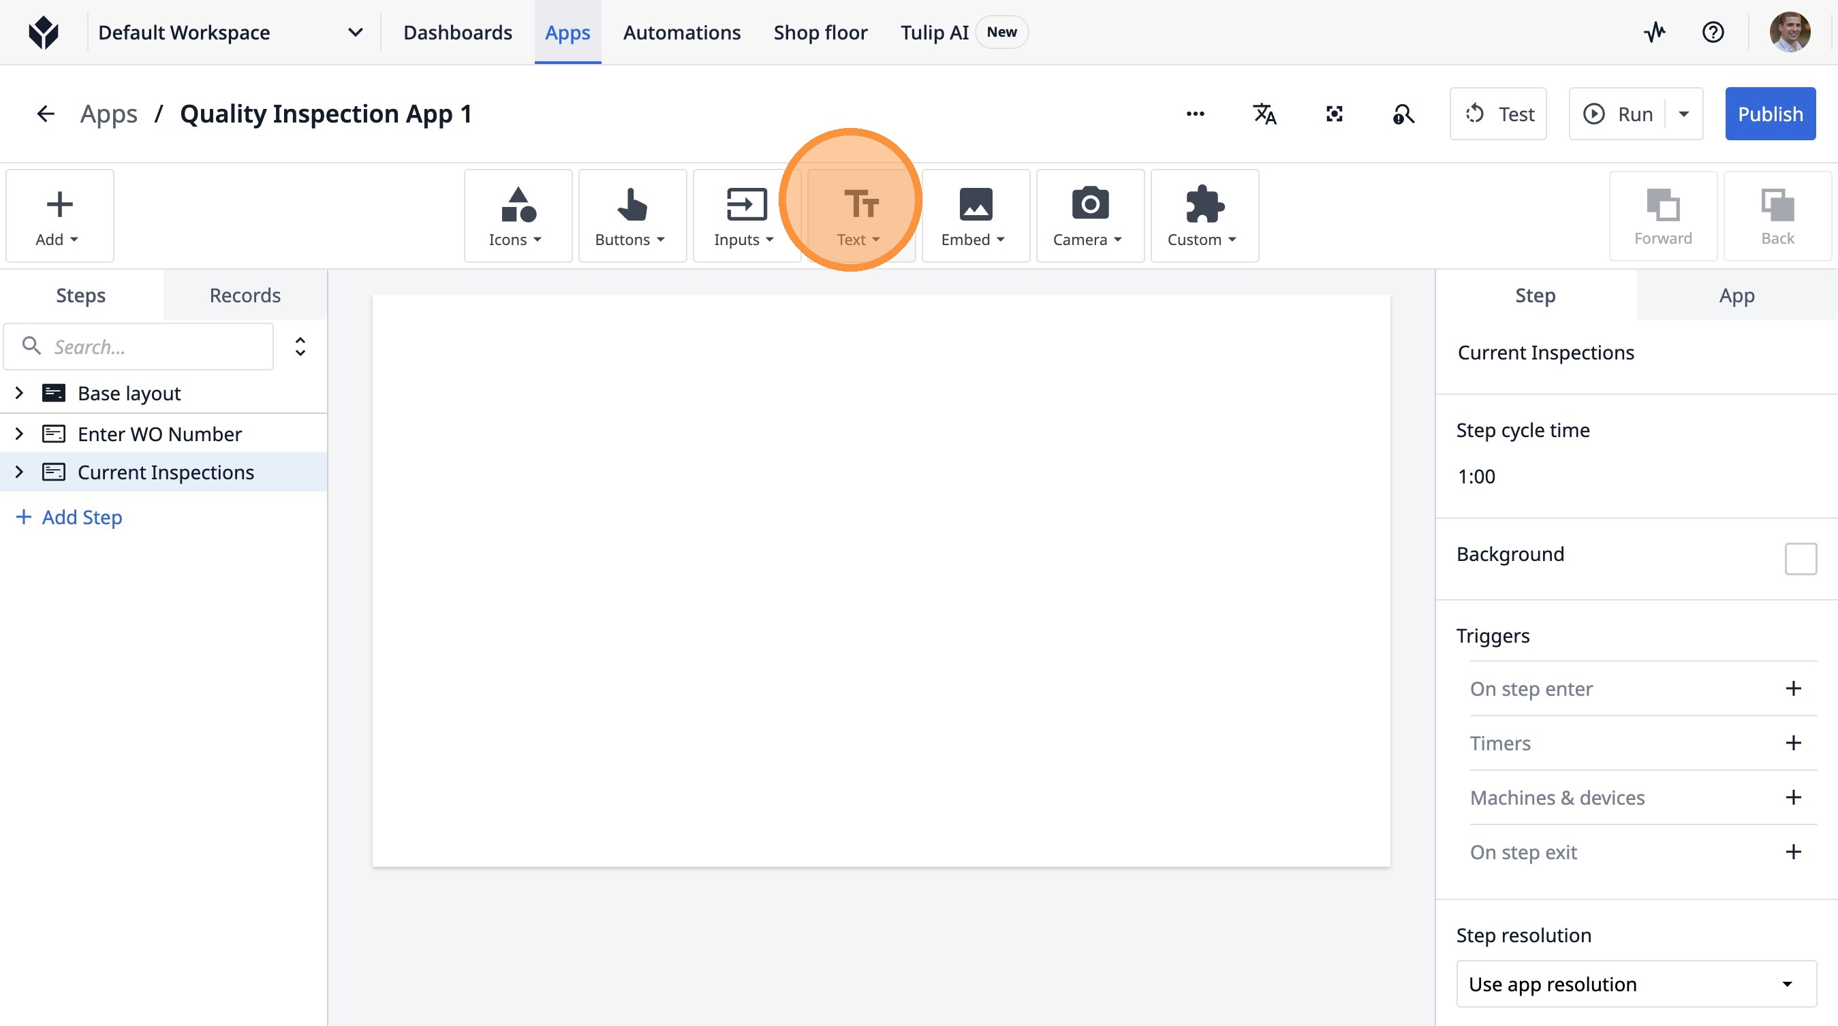Click the Publish button
Screen dimensions: 1838x1026
point(1769,114)
